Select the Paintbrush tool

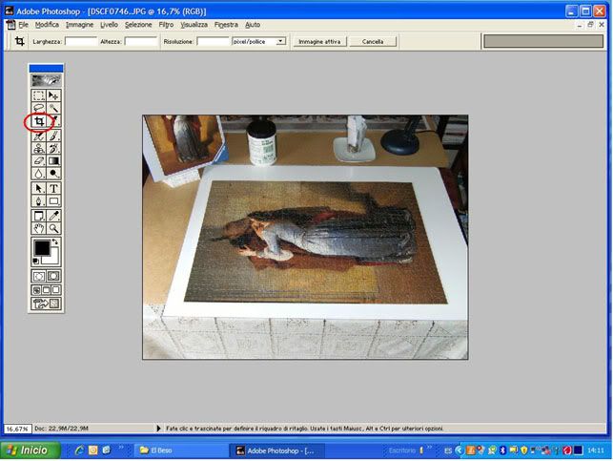[x=53, y=136]
